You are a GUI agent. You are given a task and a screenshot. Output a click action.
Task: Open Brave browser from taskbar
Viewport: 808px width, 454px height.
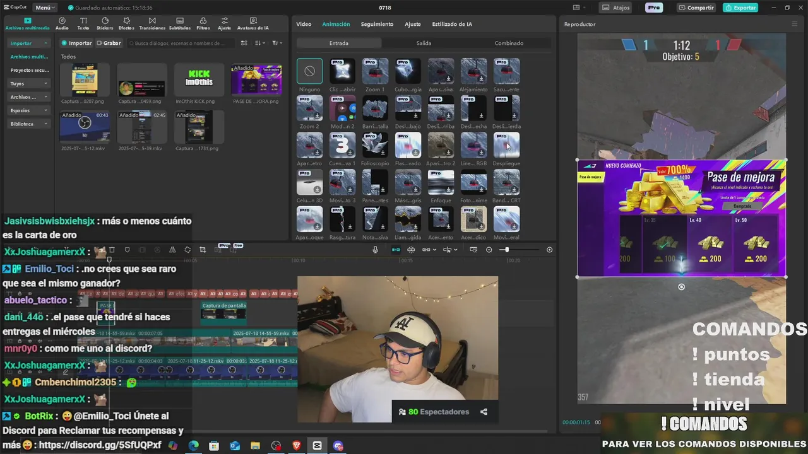(297, 445)
